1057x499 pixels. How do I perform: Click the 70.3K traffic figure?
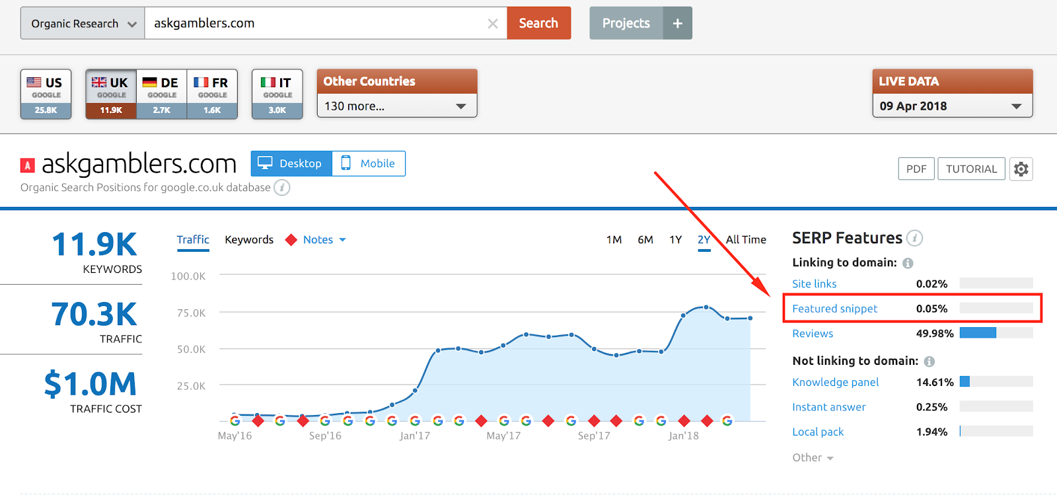click(94, 315)
